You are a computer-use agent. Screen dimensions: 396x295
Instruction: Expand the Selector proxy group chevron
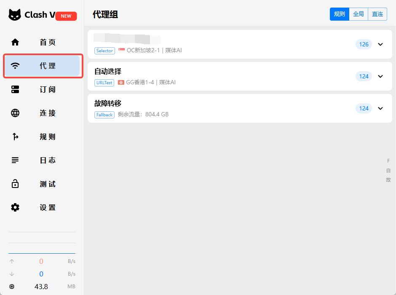(x=380, y=44)
